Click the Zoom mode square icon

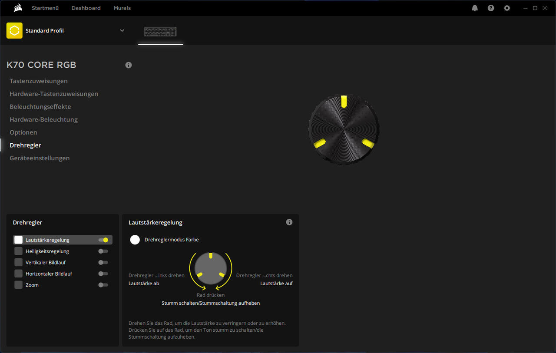pos(18,285)
